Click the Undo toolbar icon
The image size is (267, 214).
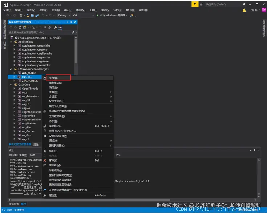(43, 15)
